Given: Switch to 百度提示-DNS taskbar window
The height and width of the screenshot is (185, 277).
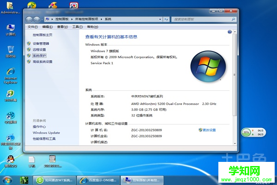Looking at the screenshot, I should pyautogui.click(x=98, y=180).
